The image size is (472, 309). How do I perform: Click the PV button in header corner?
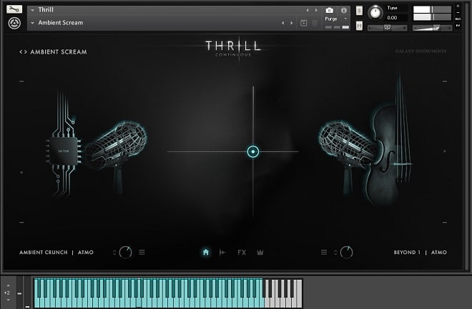point(458,26)
